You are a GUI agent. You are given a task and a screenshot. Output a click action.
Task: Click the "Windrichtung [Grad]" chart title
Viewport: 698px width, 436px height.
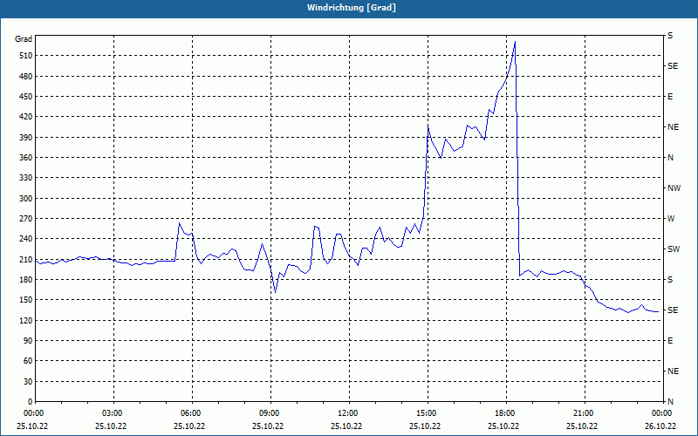(x=352, y=8)
